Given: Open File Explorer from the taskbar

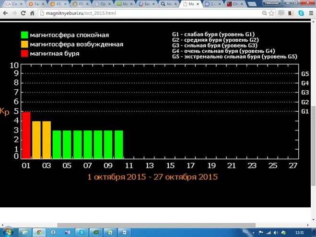Looking at the screenshot, I should 25,233.
